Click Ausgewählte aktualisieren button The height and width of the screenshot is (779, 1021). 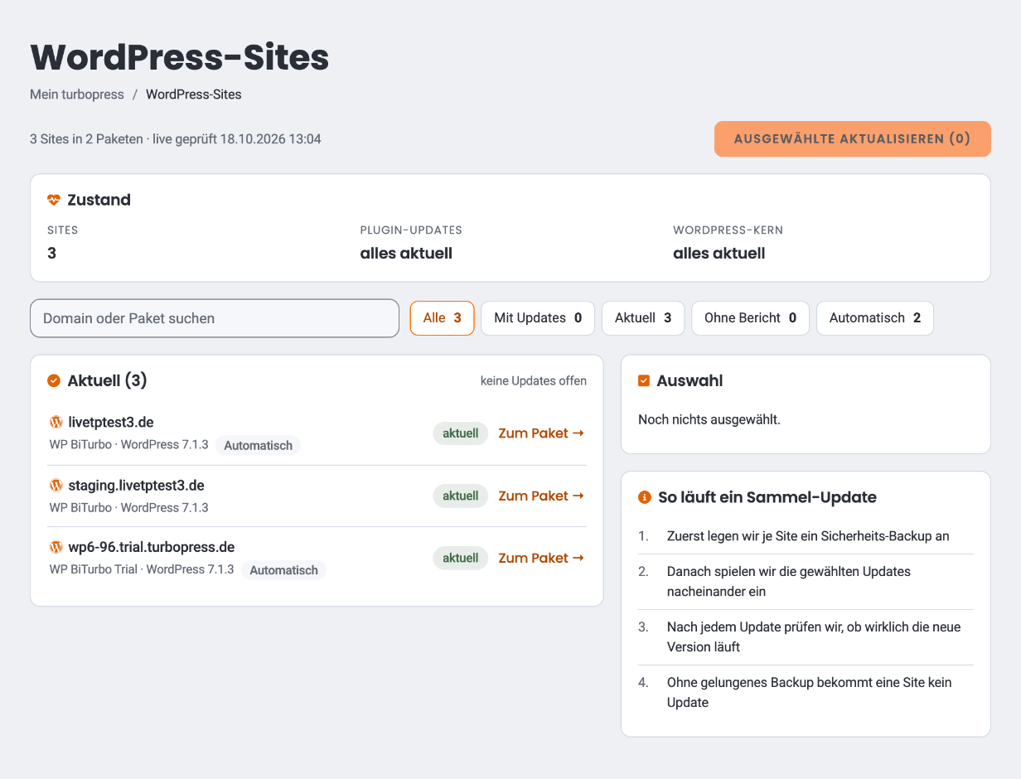pos(852,138)
